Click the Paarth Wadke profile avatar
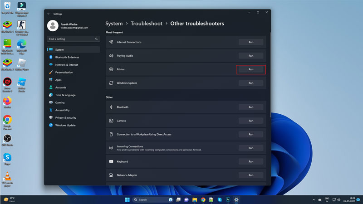This screenshot has width=363, height=204. pyautogui.click(x=53, y=25)
